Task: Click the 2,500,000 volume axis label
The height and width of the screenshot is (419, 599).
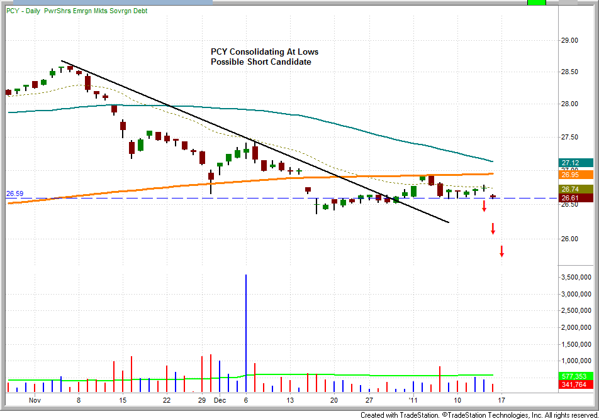Action: click(576, 311)
